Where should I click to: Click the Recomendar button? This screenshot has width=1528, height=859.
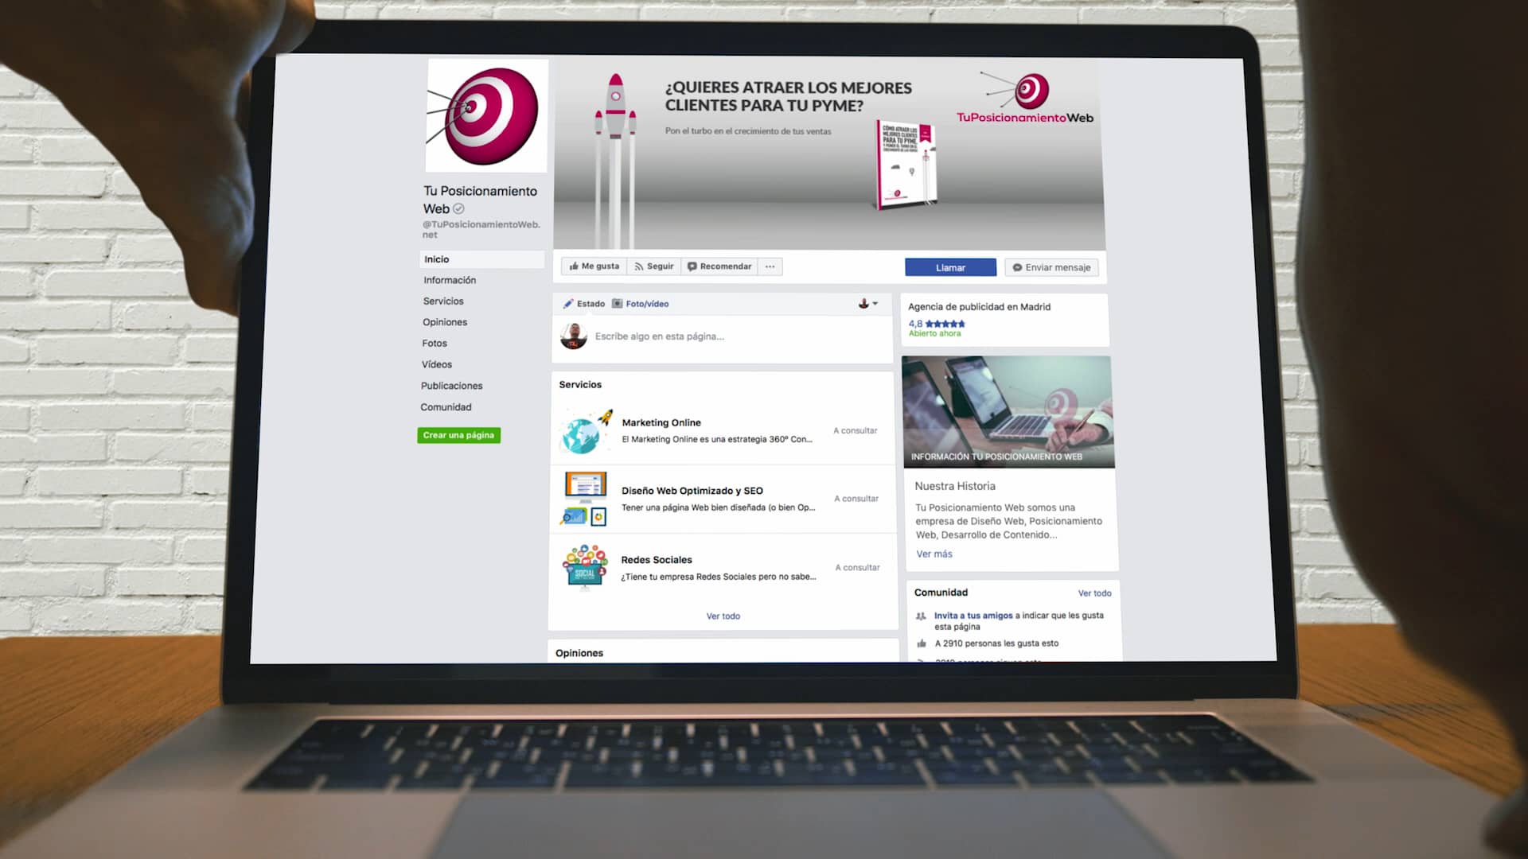click(719, 266)
